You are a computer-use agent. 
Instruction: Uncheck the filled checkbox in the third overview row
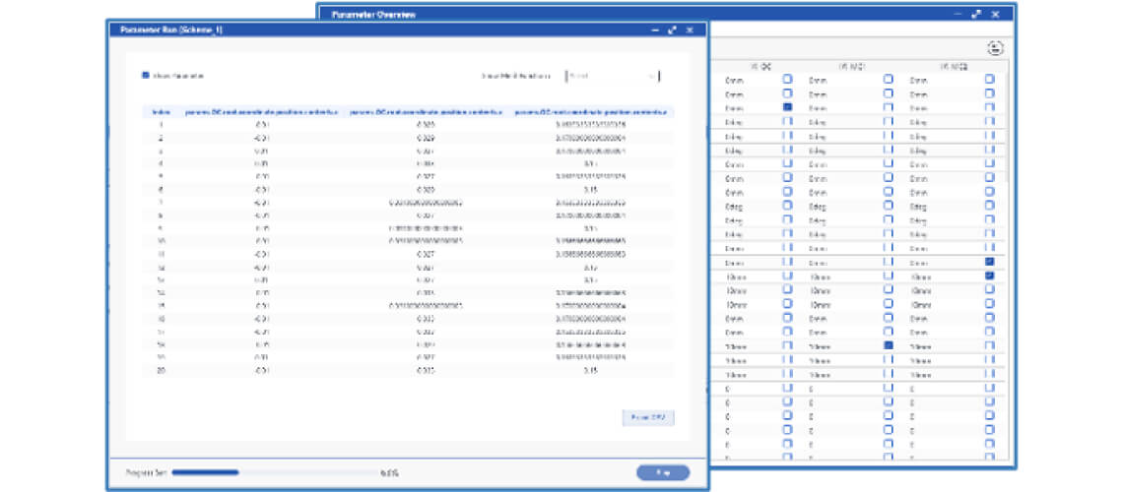pos(788,106)
